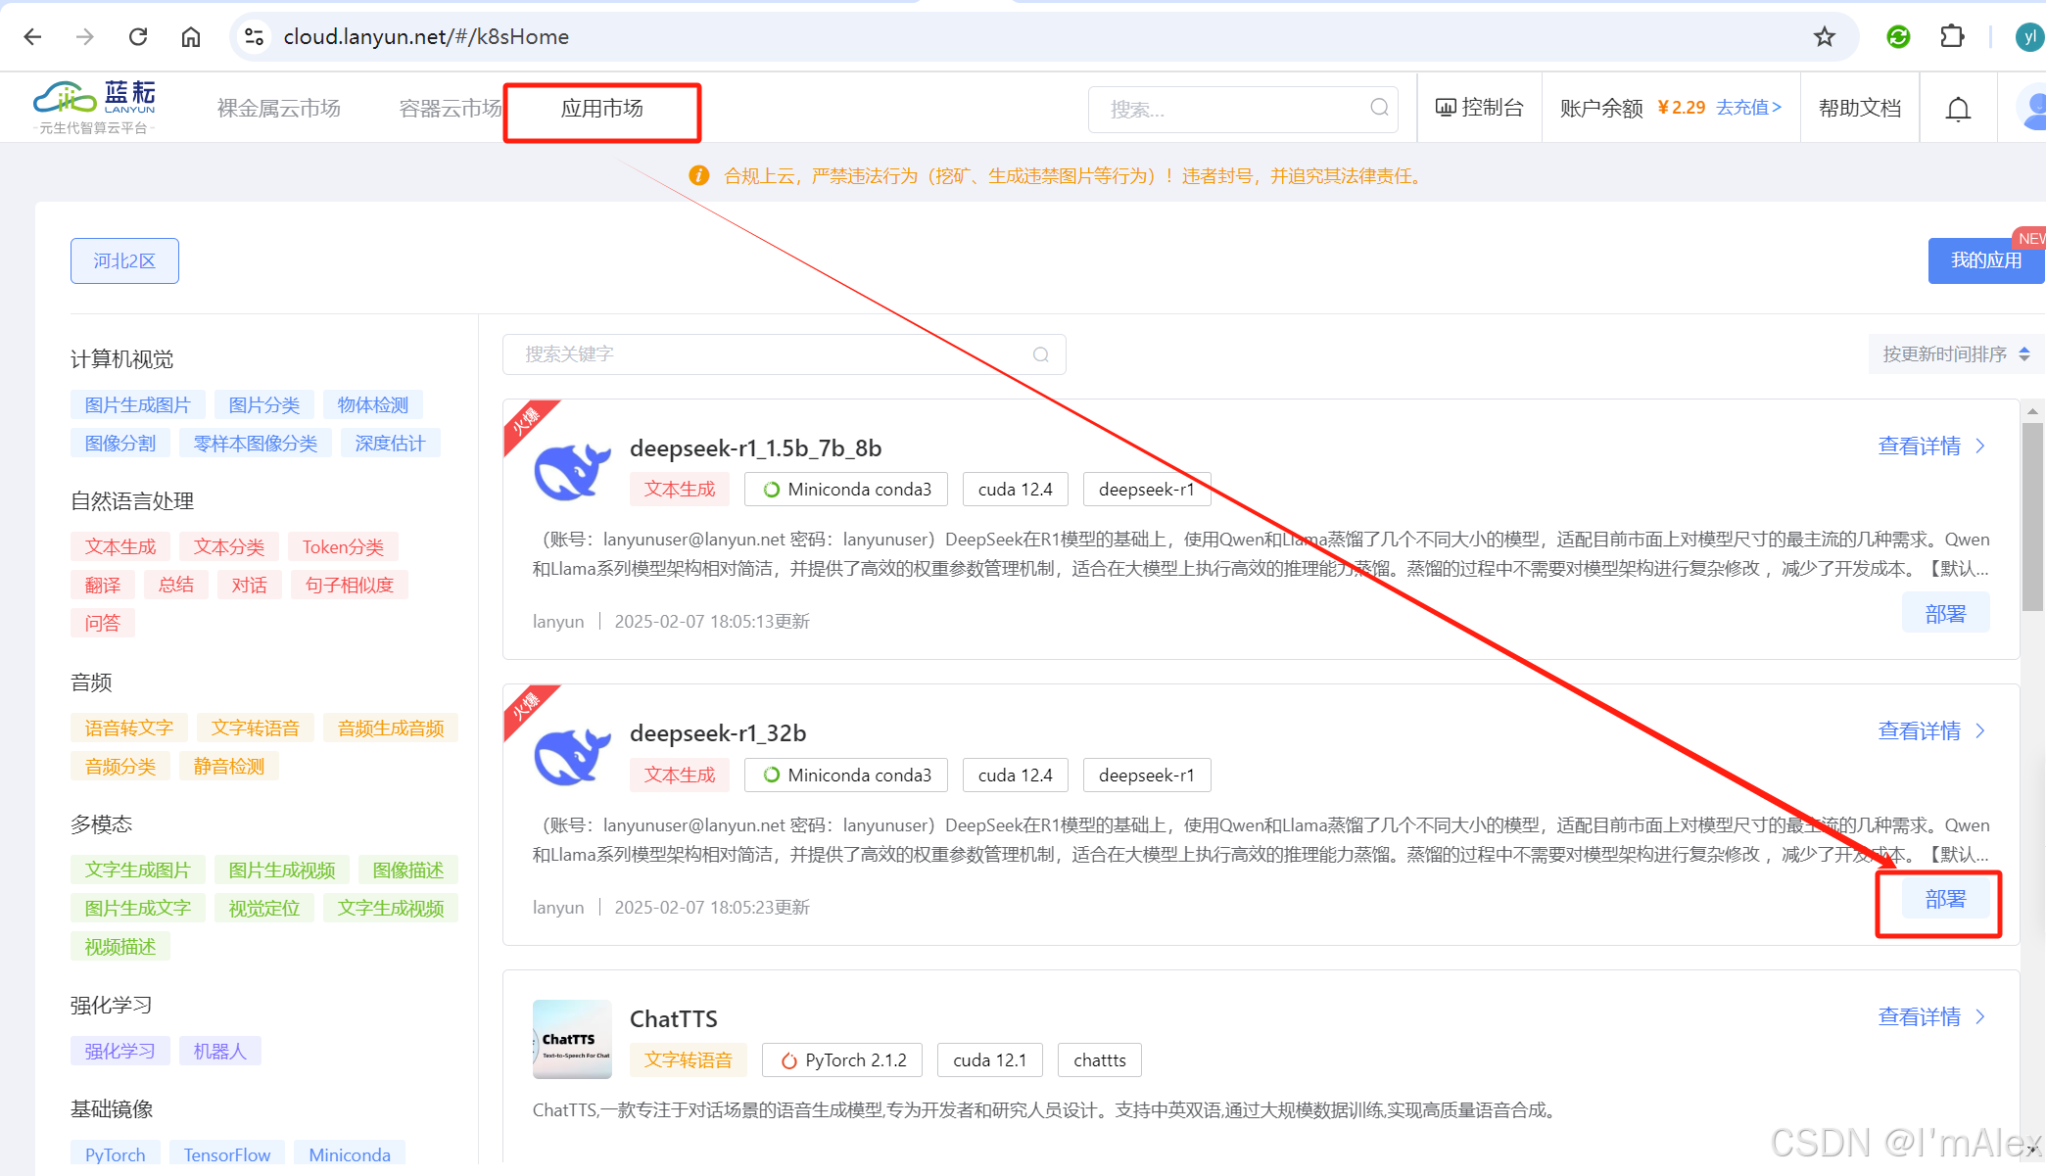Click the Lanyun logo
Screen dimensions: 2046x1176
pos(95,108)
